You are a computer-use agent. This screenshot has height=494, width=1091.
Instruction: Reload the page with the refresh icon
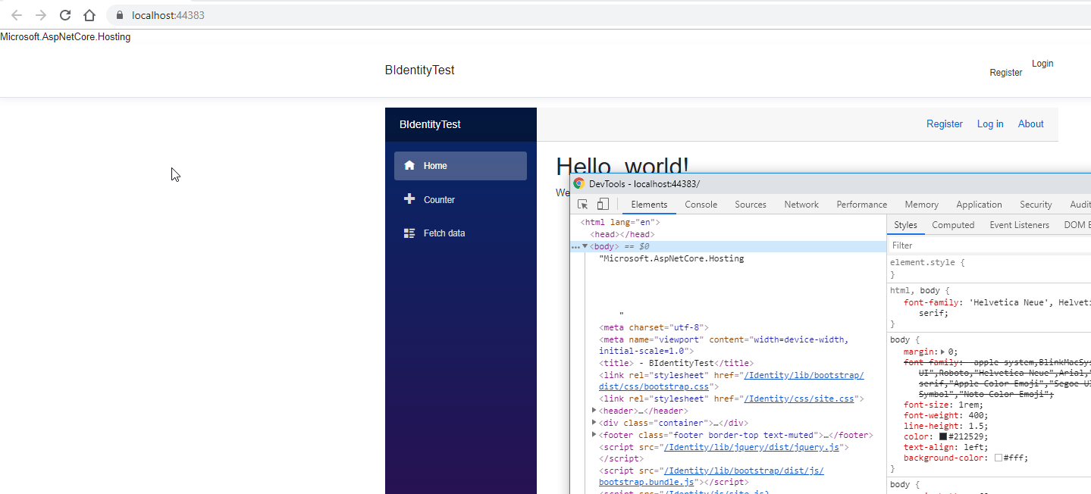pos(65,15)
